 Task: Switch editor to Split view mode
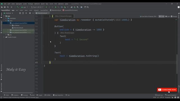168,17
